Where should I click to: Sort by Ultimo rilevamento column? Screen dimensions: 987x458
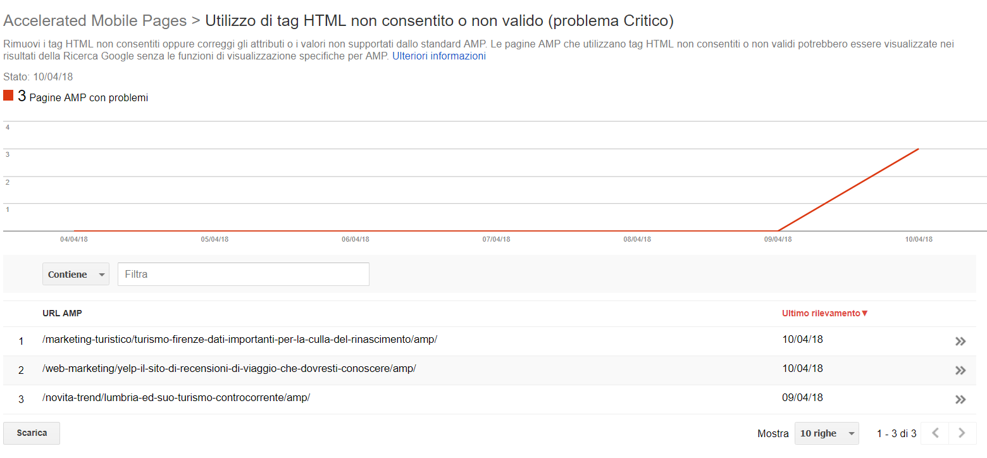tap(825, 313)
